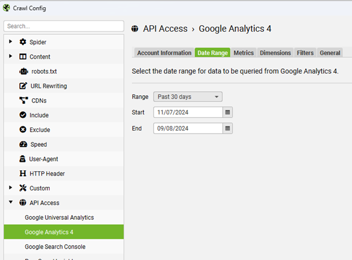This screenshot has height=260, width=352.
Task: Open the Range dropdown showing Past 30 days
Action: point(188,96)
